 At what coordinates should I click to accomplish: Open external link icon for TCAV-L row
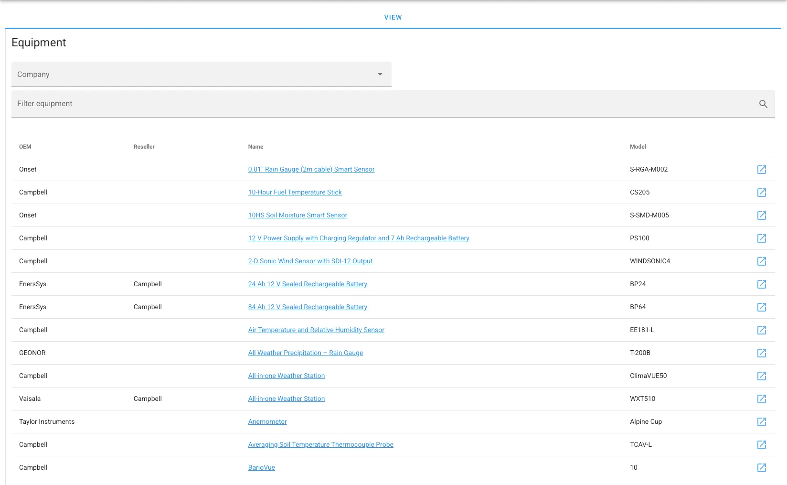pyautogui.click(x=762, y=445)
